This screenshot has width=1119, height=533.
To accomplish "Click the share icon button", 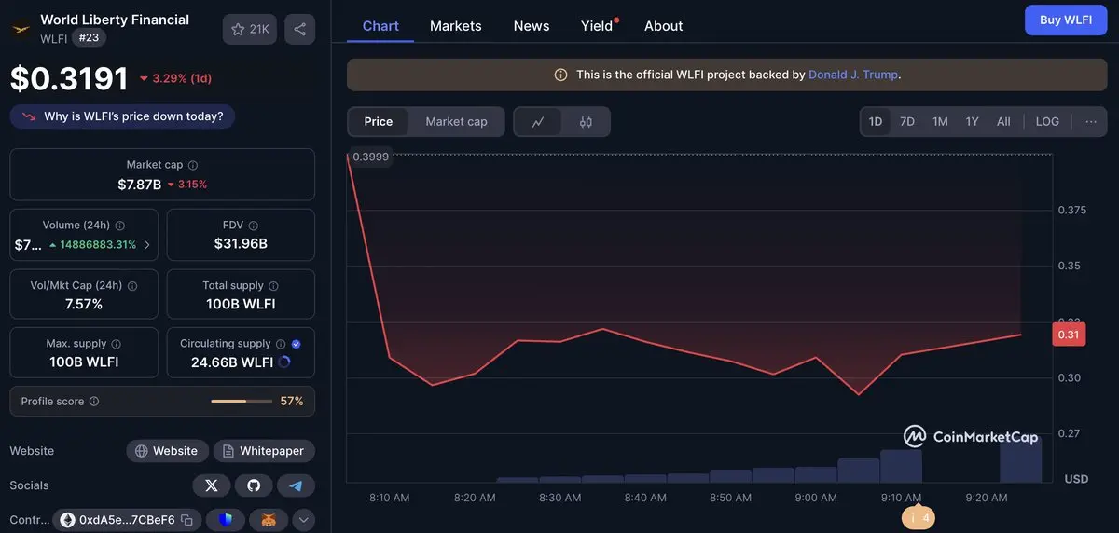I will 299,29.
